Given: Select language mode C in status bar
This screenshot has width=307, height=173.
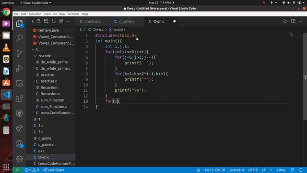Looking at the screenshot, I should coord(272,170).
